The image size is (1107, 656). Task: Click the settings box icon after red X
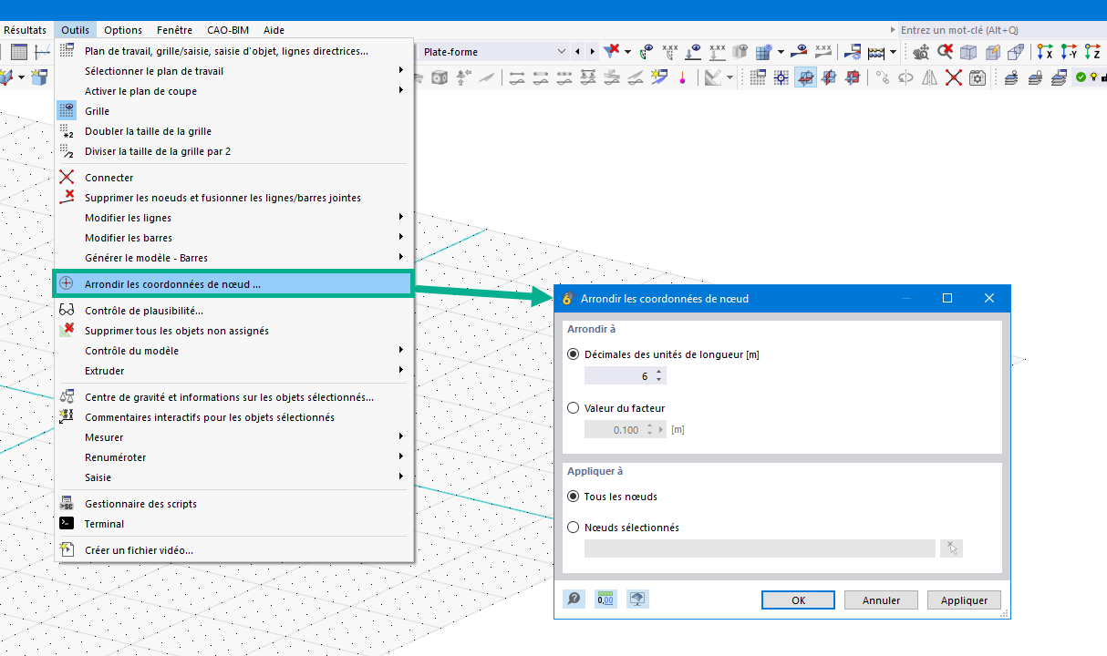click(x=978, y=77)
